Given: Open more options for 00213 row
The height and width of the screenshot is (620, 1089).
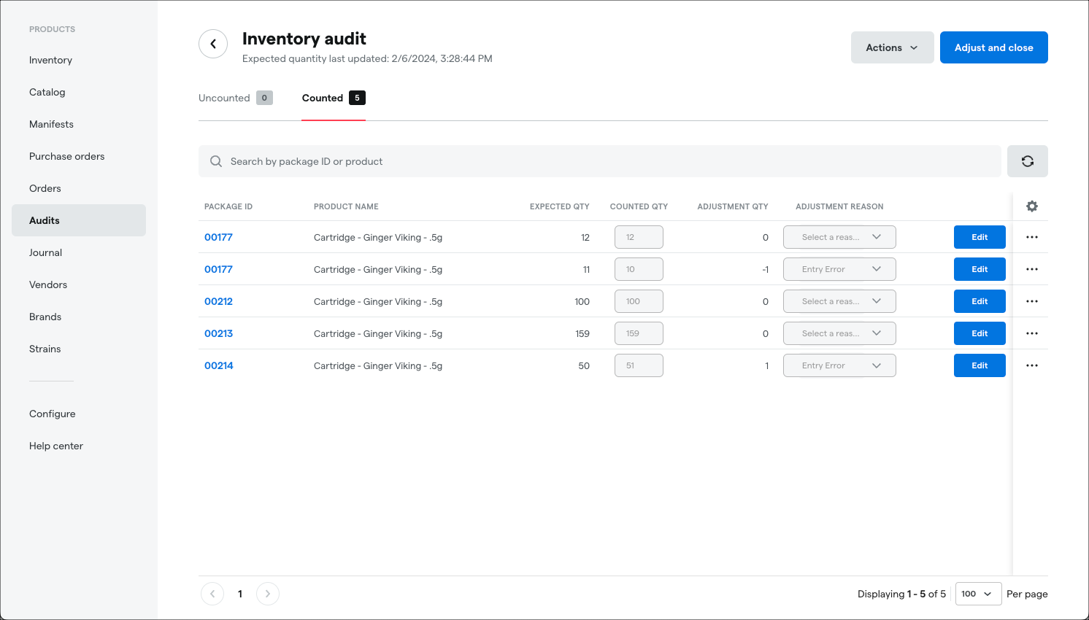Looking at the screenshot, I should coord(1031,333).
